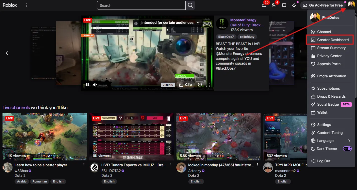This screenshot has height=190, width=357.
Task: Expand the Intended for certain audiences dropdown
Action: [198, 22]
